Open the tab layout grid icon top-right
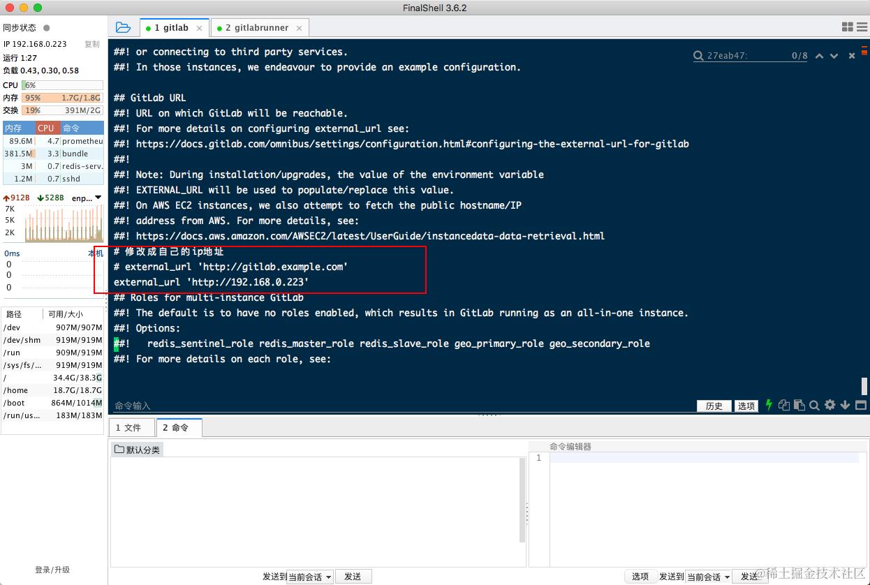Viewport: 870px width, 585px height. [x=848, y=27]
